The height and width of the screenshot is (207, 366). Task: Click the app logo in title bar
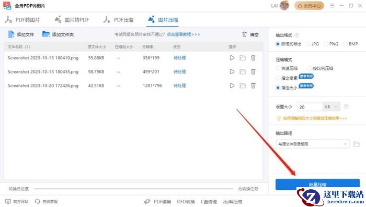(x=7, y=6)
